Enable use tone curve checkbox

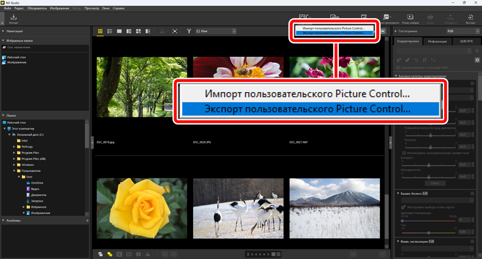[x=404, y=153]
